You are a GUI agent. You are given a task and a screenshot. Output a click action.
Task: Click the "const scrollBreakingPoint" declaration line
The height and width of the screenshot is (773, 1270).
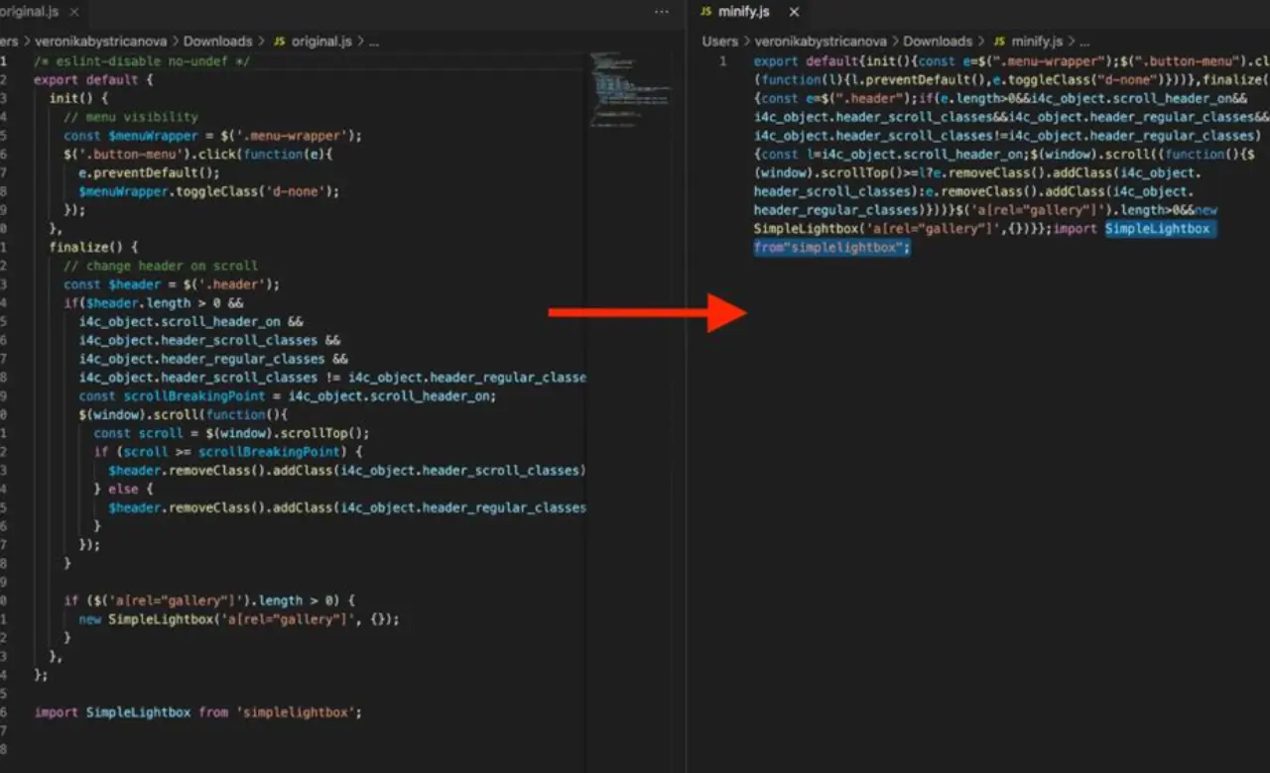point(288,395)
